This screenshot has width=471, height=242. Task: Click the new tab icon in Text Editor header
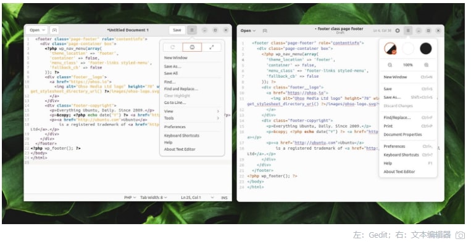265,31
